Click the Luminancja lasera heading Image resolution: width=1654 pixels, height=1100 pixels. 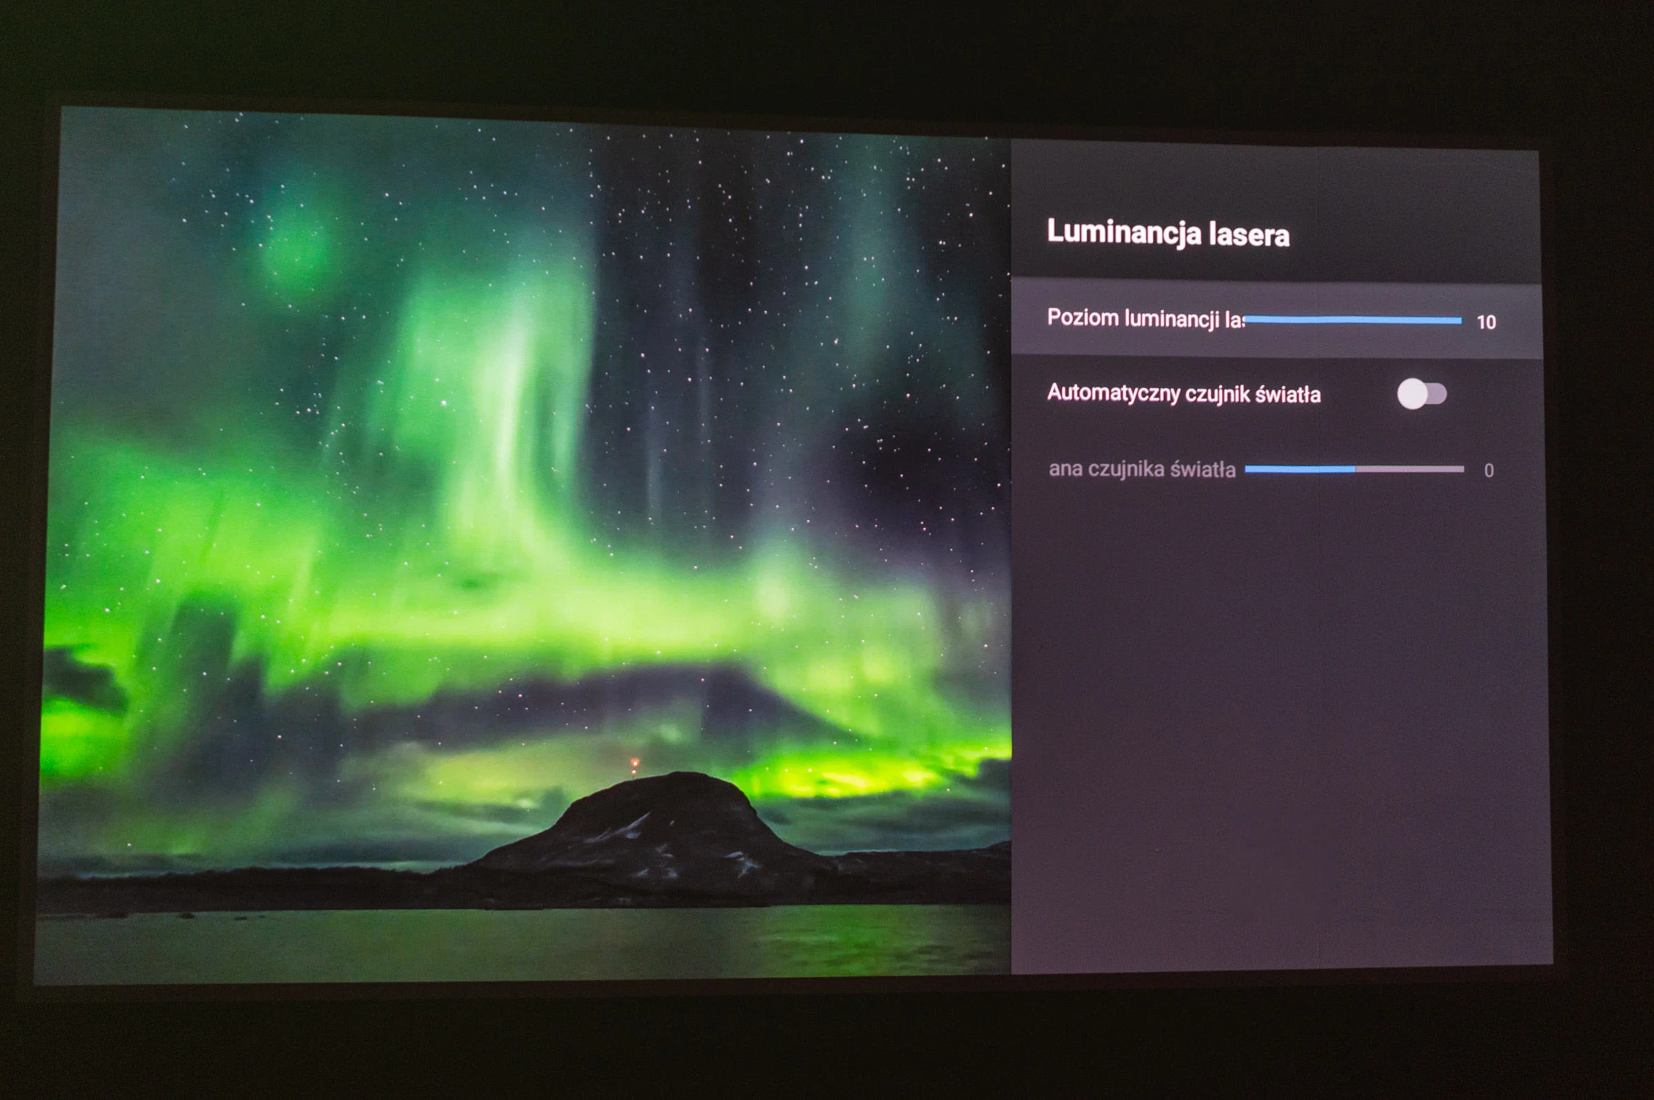coord(1168,233)
